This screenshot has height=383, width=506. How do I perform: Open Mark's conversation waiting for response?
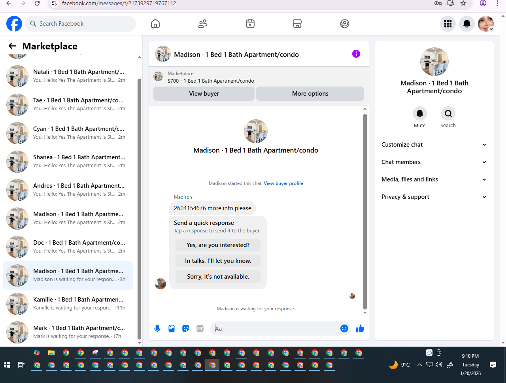pos(68,332)
